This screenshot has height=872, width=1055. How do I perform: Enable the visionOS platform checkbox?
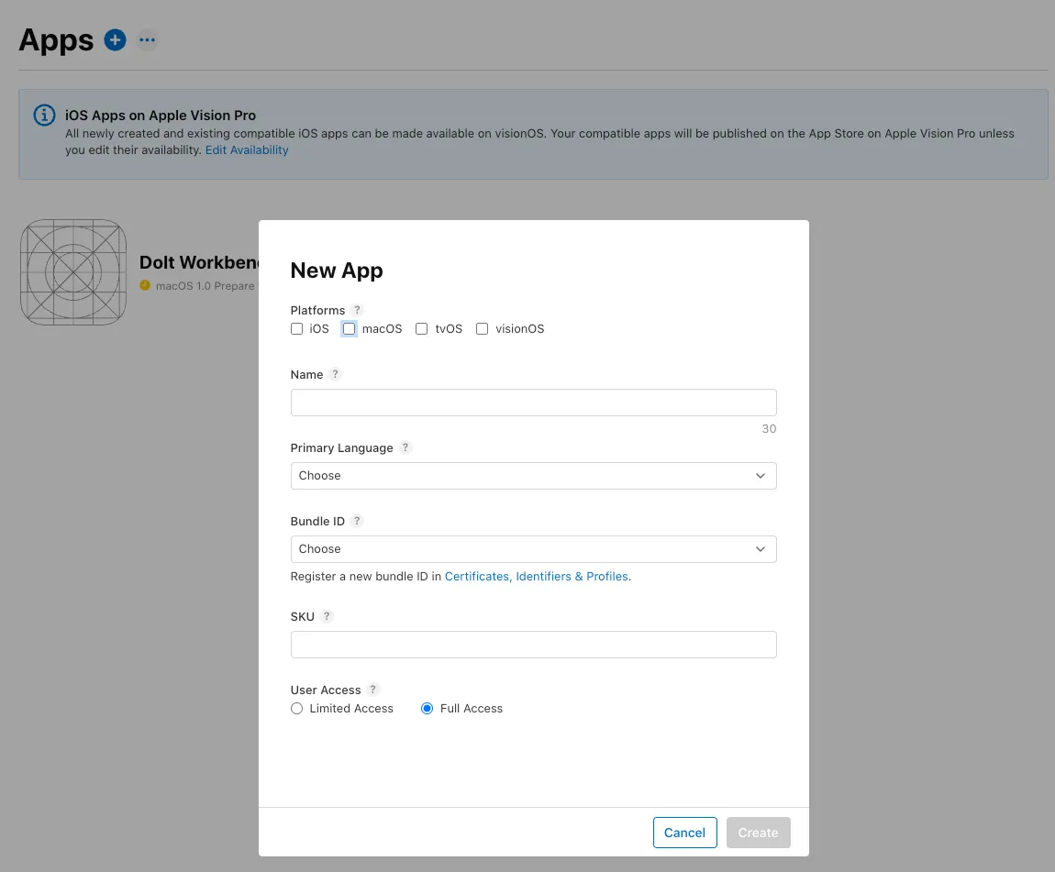(482, 328)
